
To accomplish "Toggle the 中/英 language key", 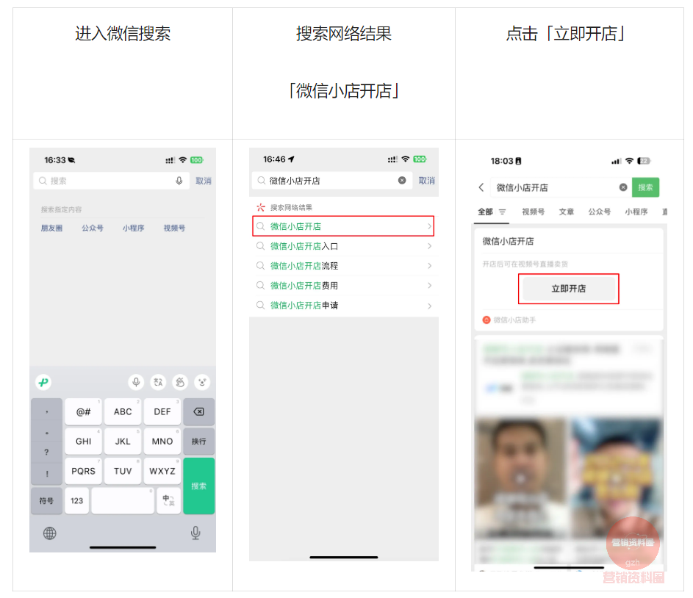I will pyautogui.click(x=167, y=500).
